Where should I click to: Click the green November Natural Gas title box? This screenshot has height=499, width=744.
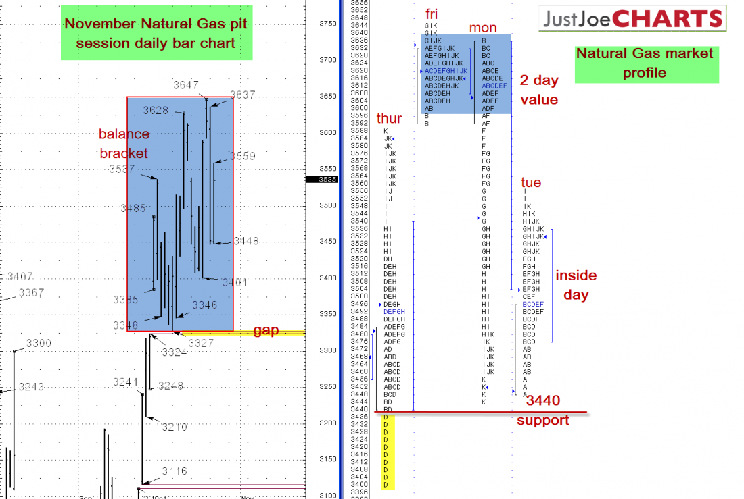[x=156, y=33]
